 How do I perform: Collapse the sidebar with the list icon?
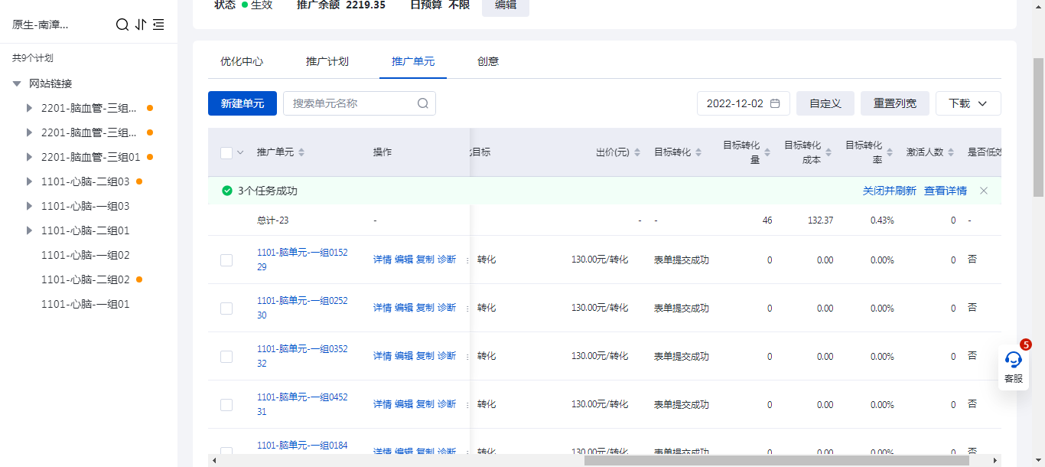tap(158, 24)
